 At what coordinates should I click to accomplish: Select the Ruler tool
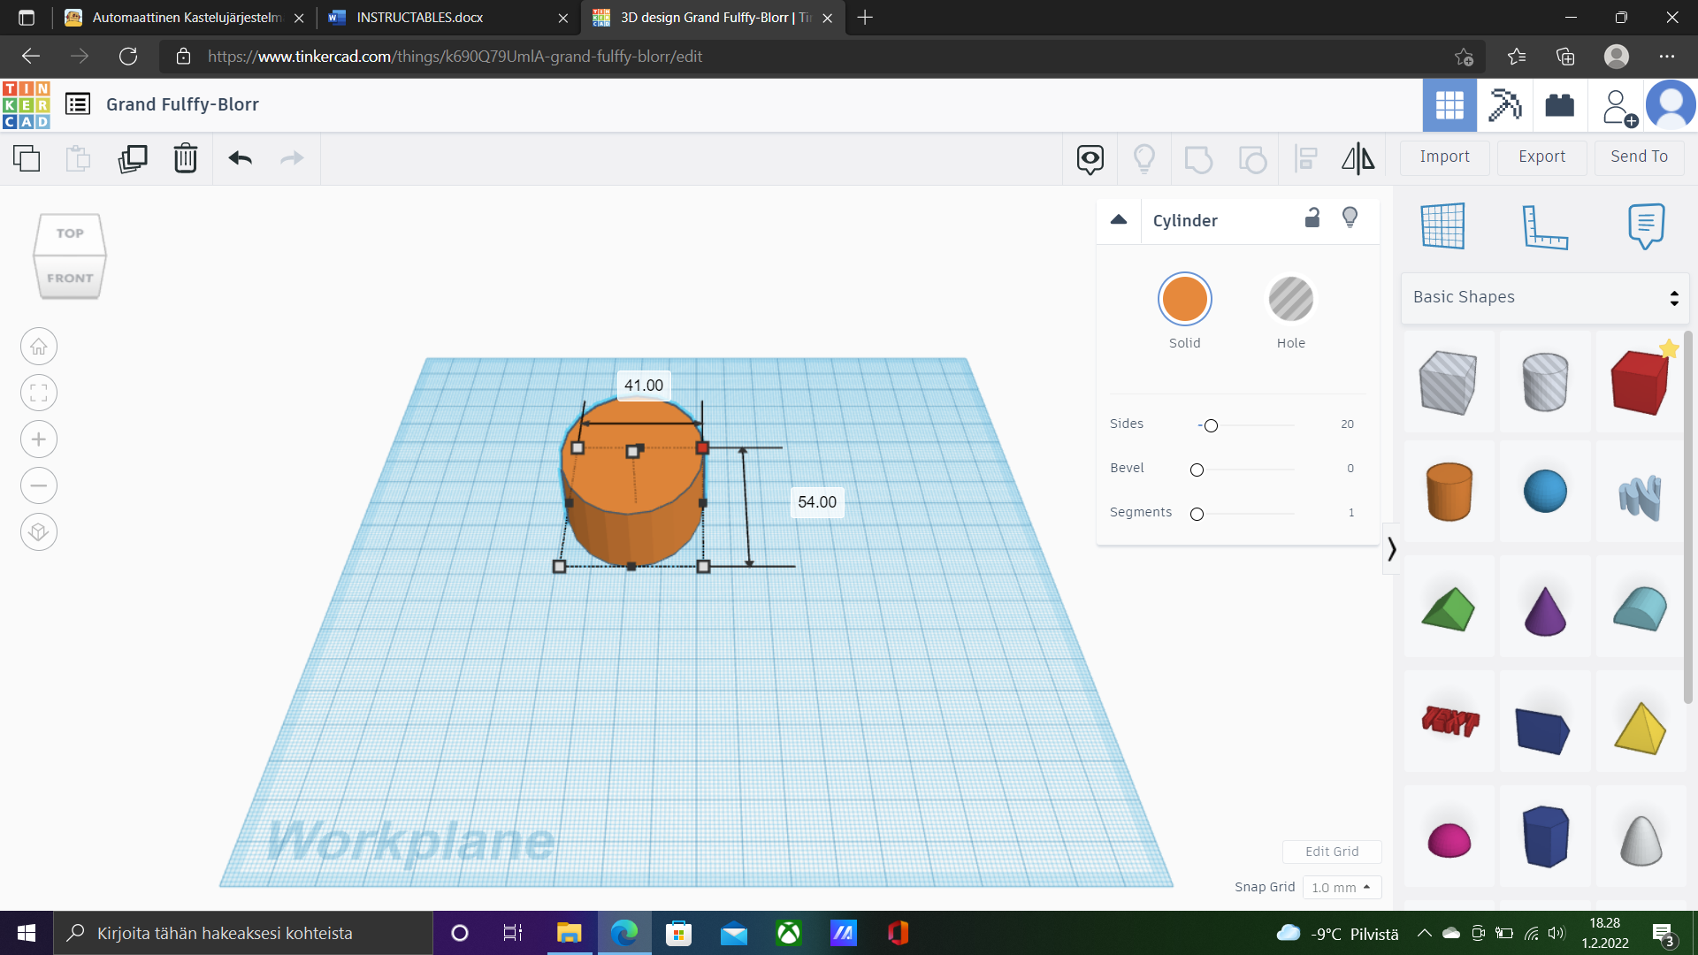click(1545, 226)
